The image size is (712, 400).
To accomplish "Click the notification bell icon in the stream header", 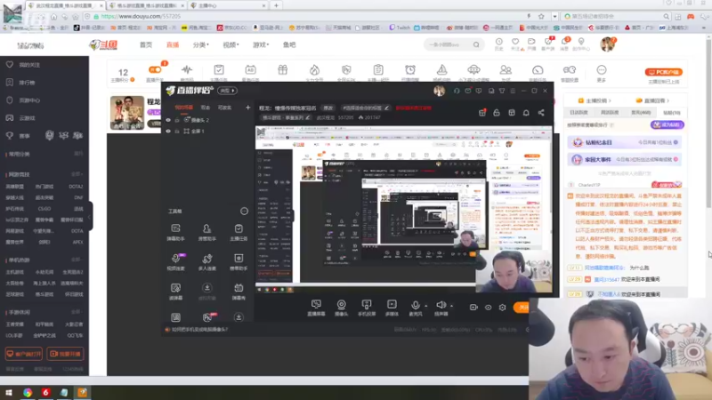I will click(526, 113).
